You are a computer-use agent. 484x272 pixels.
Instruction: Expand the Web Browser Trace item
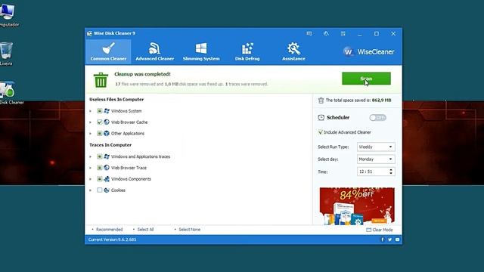tap(91, 168)
